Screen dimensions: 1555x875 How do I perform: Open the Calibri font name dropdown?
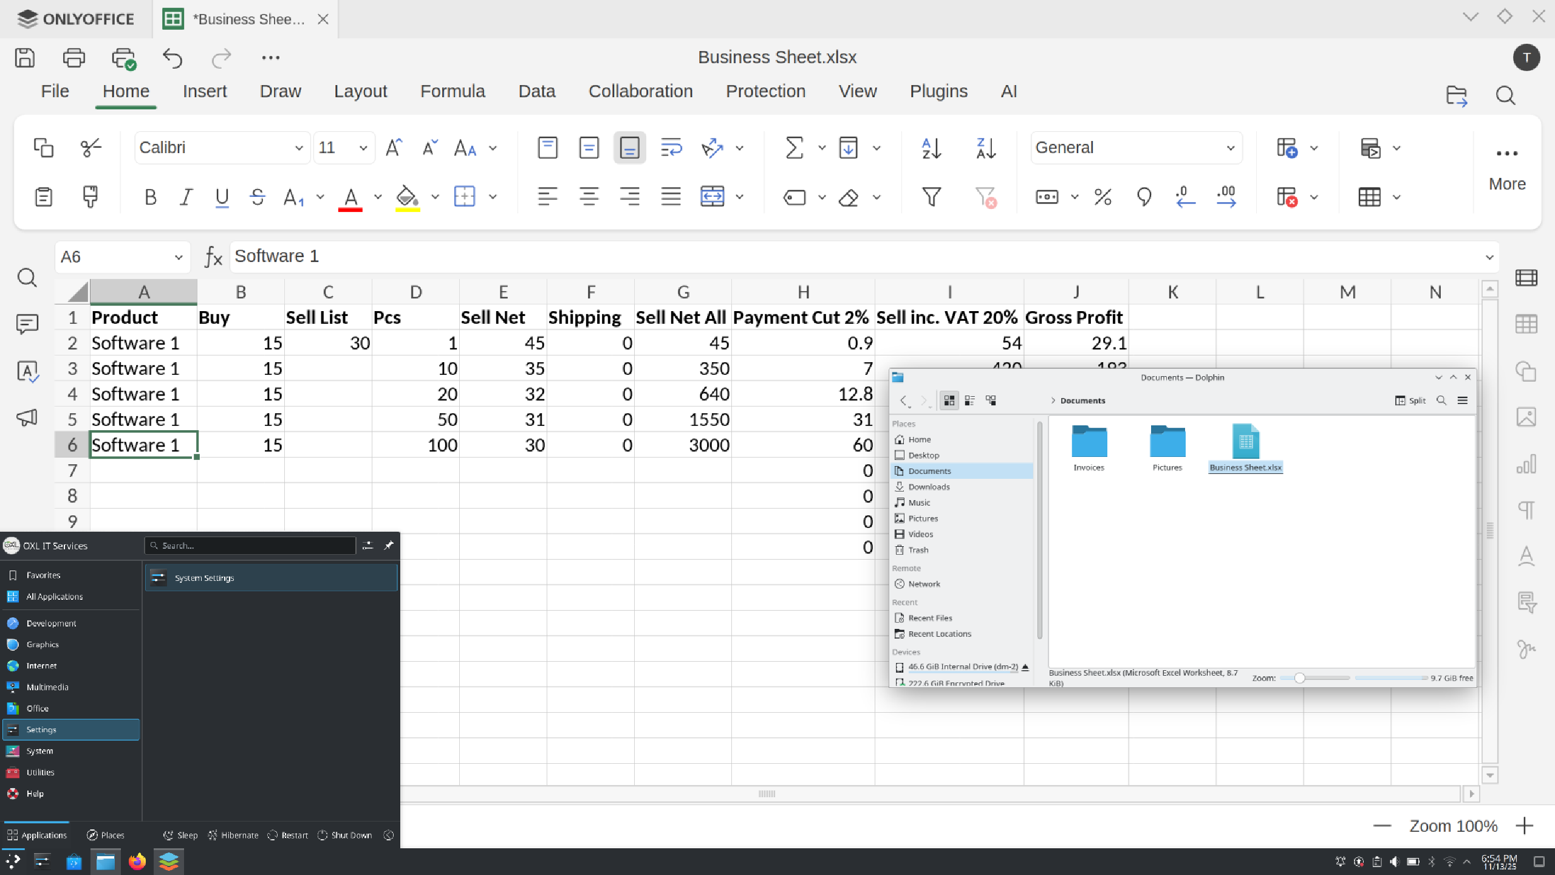[298, 148]
